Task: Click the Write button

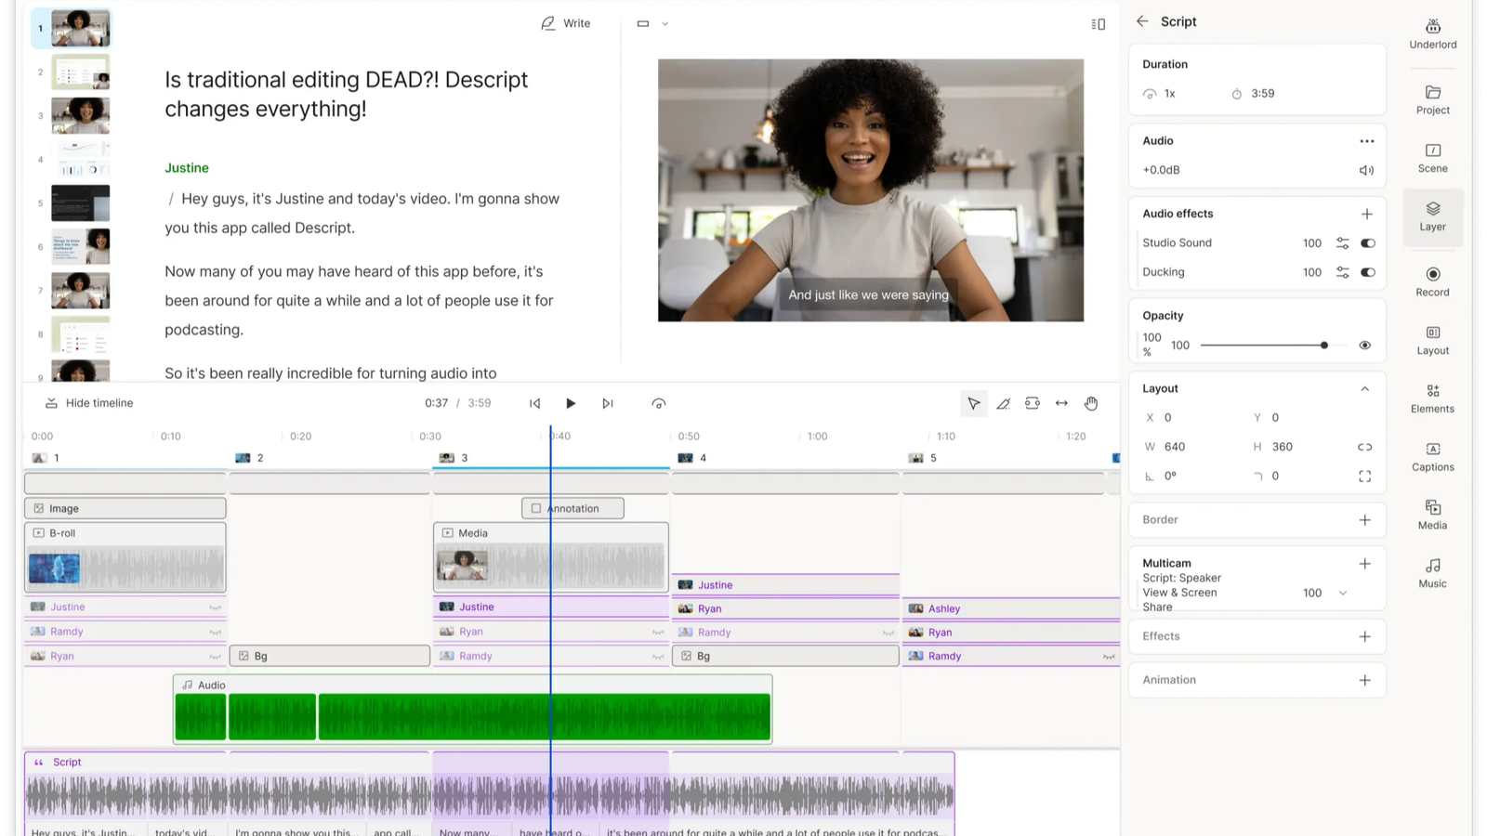Action: tap(566, 23)
